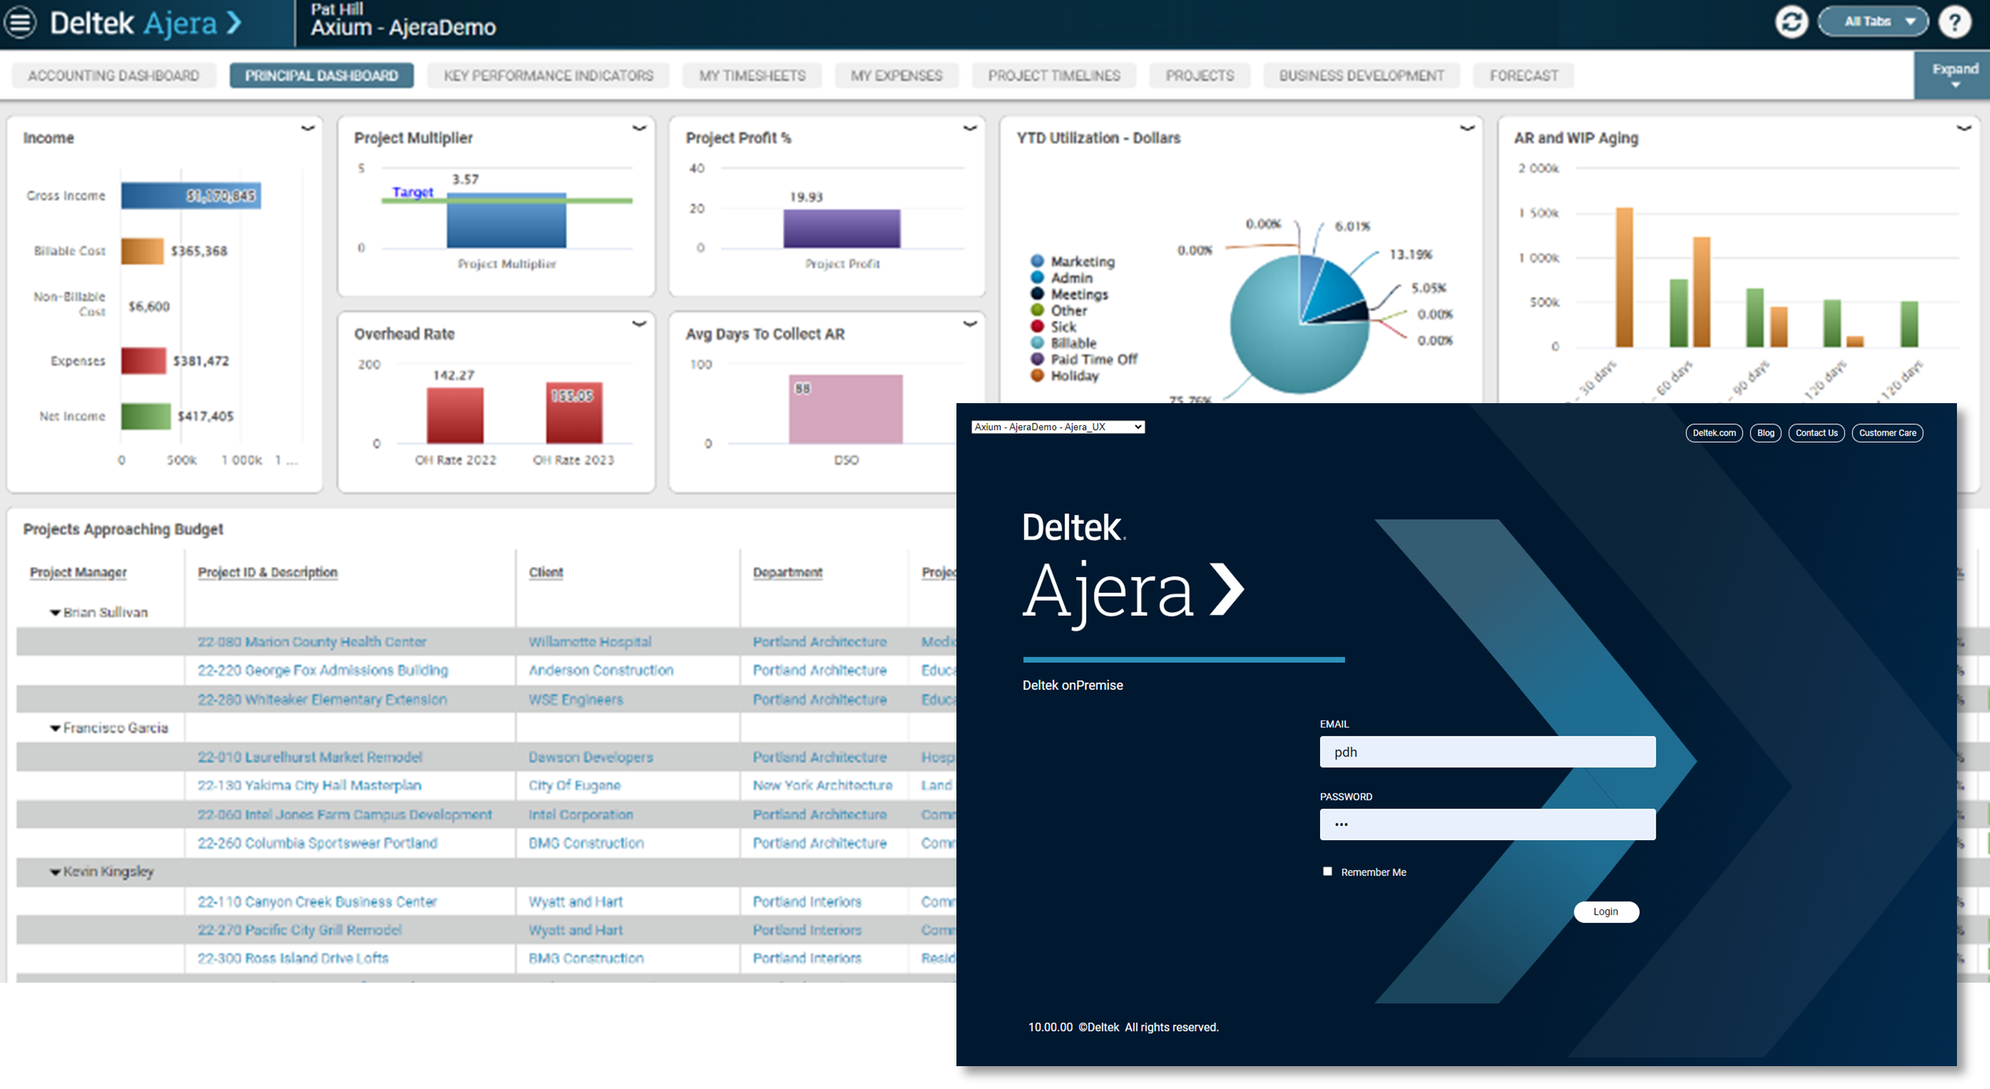This screenshot has width=1990, height=1089.
Task: Collapse the YTD Utilization - Dollars widget
Action: (x=1466, y=126)
